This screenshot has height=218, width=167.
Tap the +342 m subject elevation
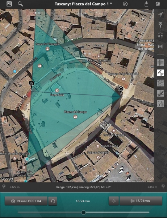(152, 187)
